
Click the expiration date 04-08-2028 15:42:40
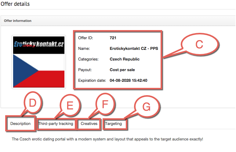[x=129, y=81]
